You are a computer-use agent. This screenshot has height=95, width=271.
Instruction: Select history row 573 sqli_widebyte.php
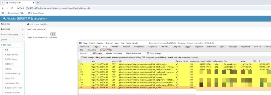click(175, 64)
